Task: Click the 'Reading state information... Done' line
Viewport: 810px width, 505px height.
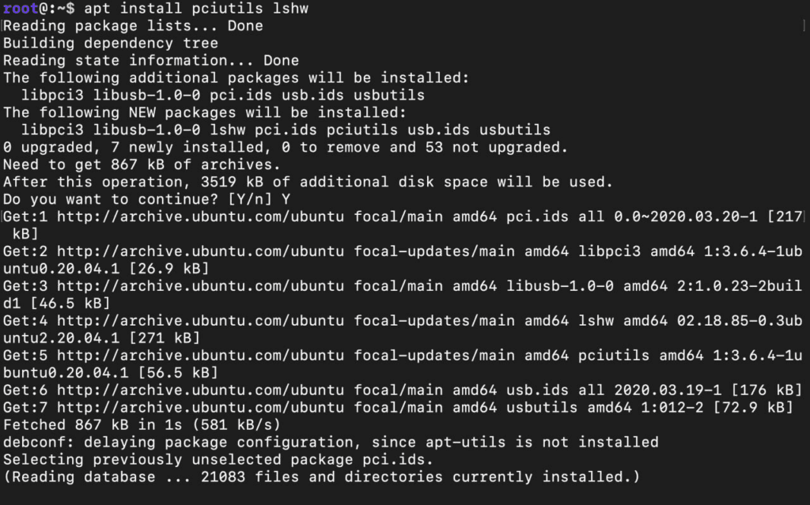Action: click(x=151, y=60)
